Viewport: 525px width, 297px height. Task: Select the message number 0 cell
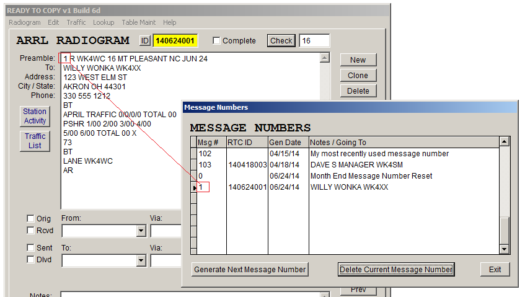click(211, 176)
